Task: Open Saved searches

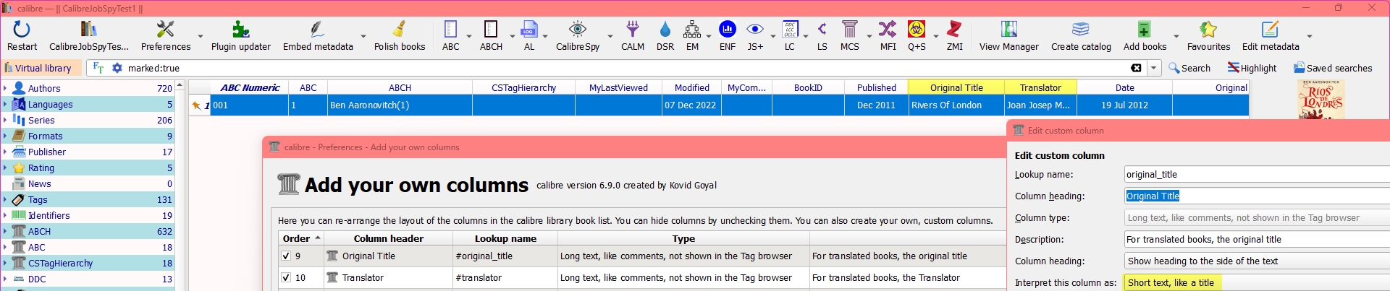Action: point(1333,68)
